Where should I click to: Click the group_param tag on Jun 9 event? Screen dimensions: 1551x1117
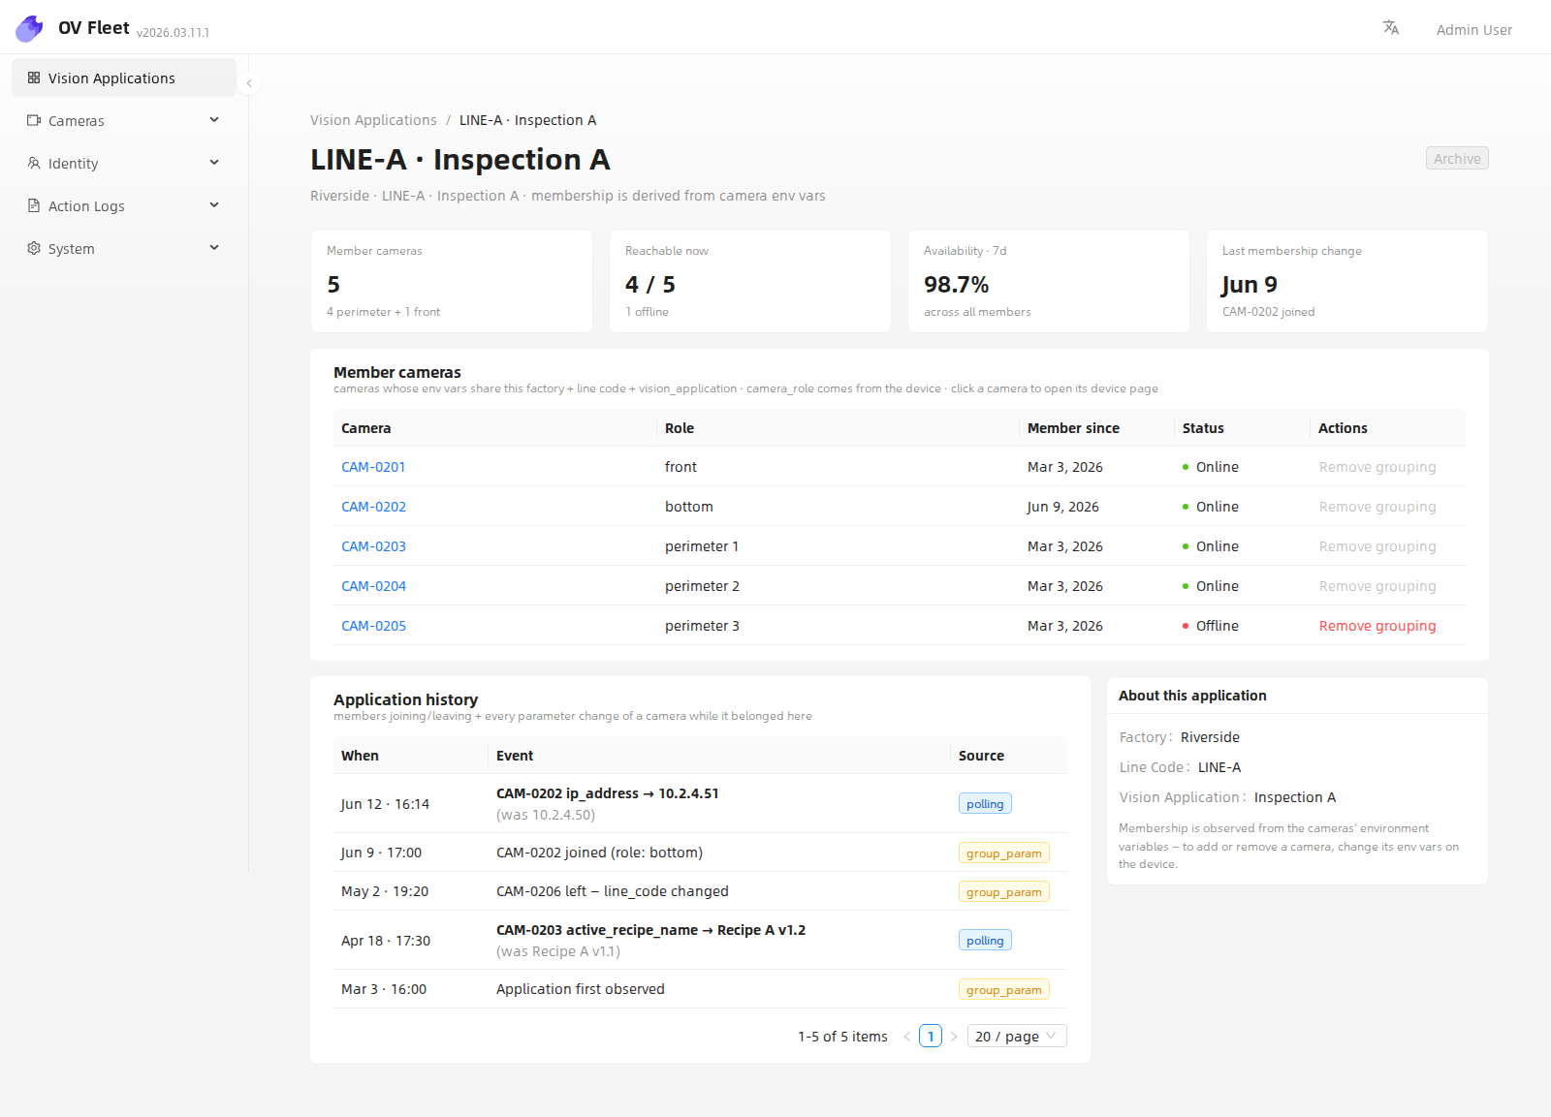pos(1003,853)
